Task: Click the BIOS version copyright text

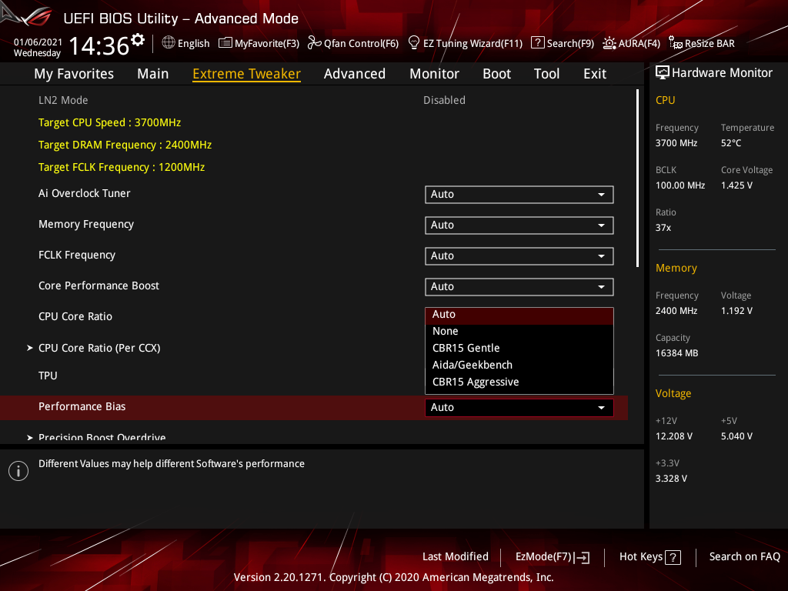Action: pos(393,577)
